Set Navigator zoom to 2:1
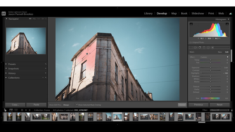This screenshot has width=235, height=132. point(43,19)
